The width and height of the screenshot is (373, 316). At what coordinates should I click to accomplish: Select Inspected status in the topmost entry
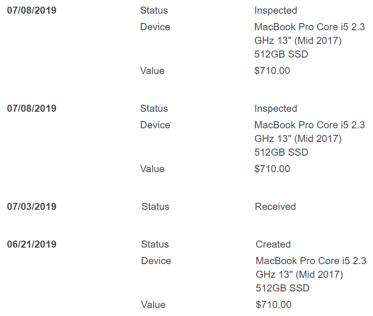[276, 10]
